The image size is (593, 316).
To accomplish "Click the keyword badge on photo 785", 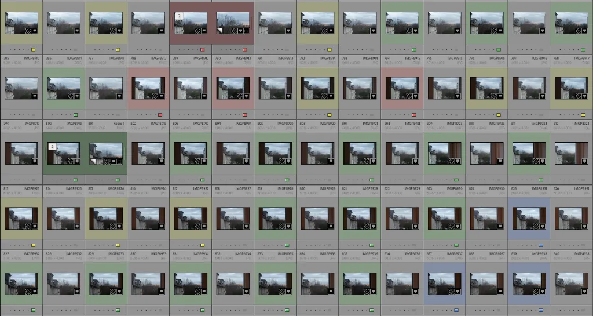I will [x=34, y=96].
